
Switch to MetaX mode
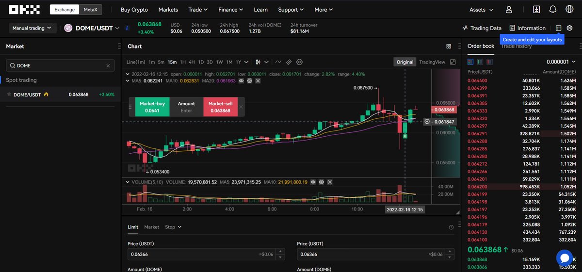click(x=91, y=9)
